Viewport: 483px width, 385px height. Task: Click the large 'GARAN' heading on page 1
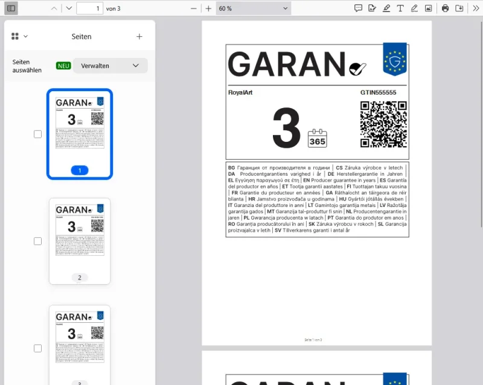pos(287,64)
